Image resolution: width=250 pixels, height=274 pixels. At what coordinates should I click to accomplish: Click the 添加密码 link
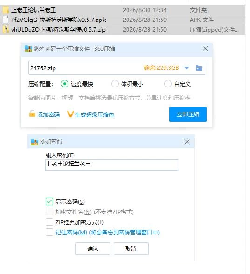pyautogui.click(x=48, y=114)
